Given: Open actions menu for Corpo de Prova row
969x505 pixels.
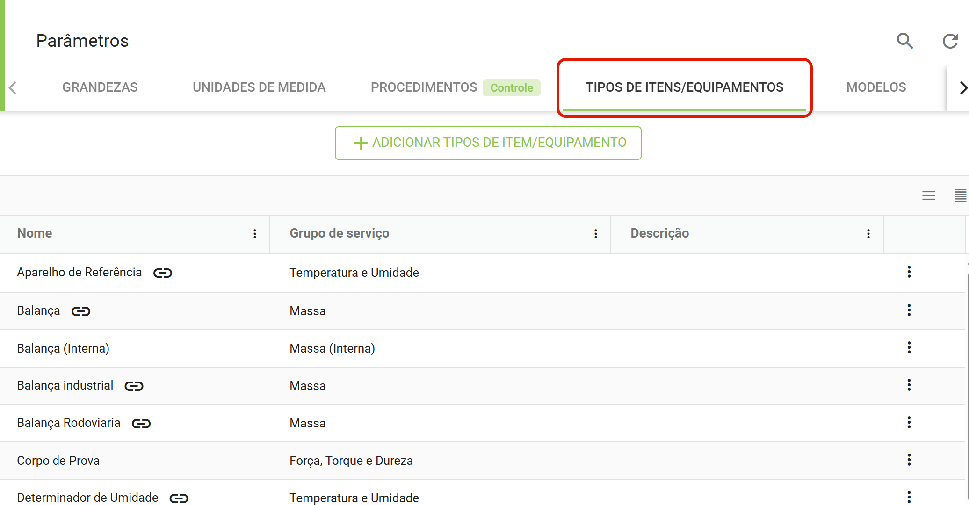Looking at the screenshot, I should 909,460.
